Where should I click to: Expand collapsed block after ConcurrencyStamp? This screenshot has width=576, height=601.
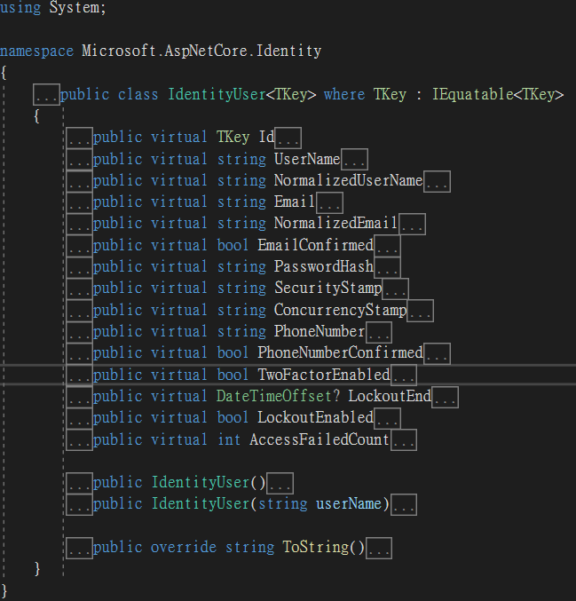[x=421, y=311]
